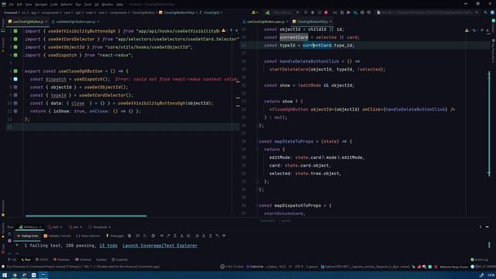Click coverage indicator on line 1 gutter
This screenshot has width=496, height=279.
pos(15,31)
